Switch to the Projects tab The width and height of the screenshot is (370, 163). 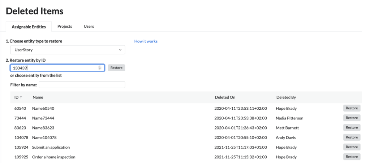[x=65, y=26]
